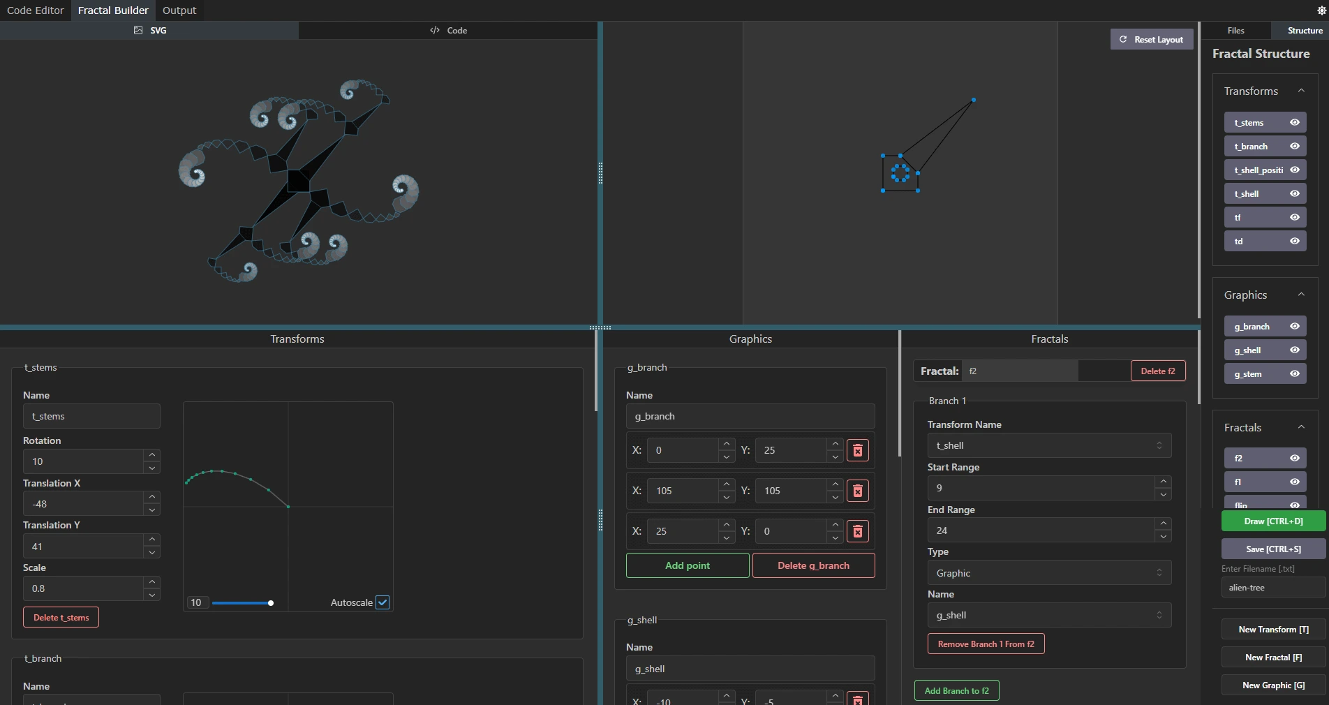This screenshot has height=705, width=1329.
Task: Click Add Branch to f2
Action: [956, 690]
